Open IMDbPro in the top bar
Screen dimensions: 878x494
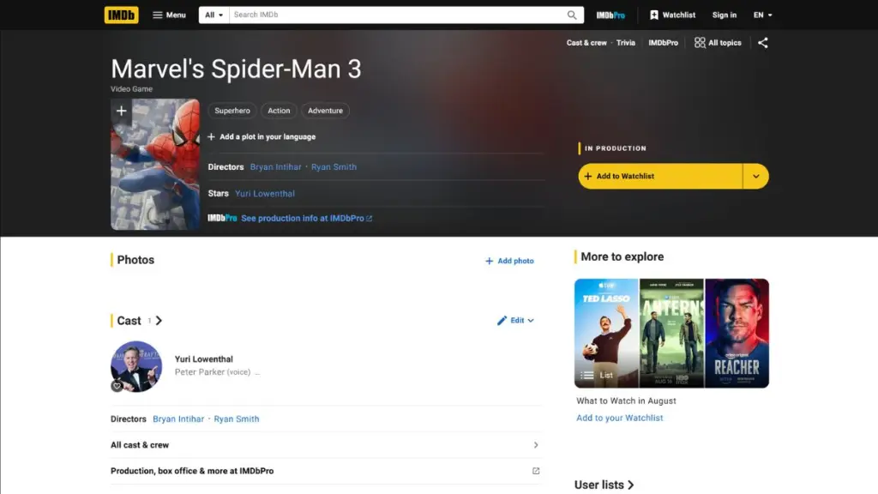click(x=610, y=15)
